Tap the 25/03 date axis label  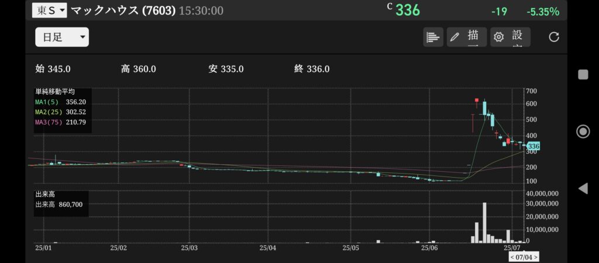pos(190,248)
